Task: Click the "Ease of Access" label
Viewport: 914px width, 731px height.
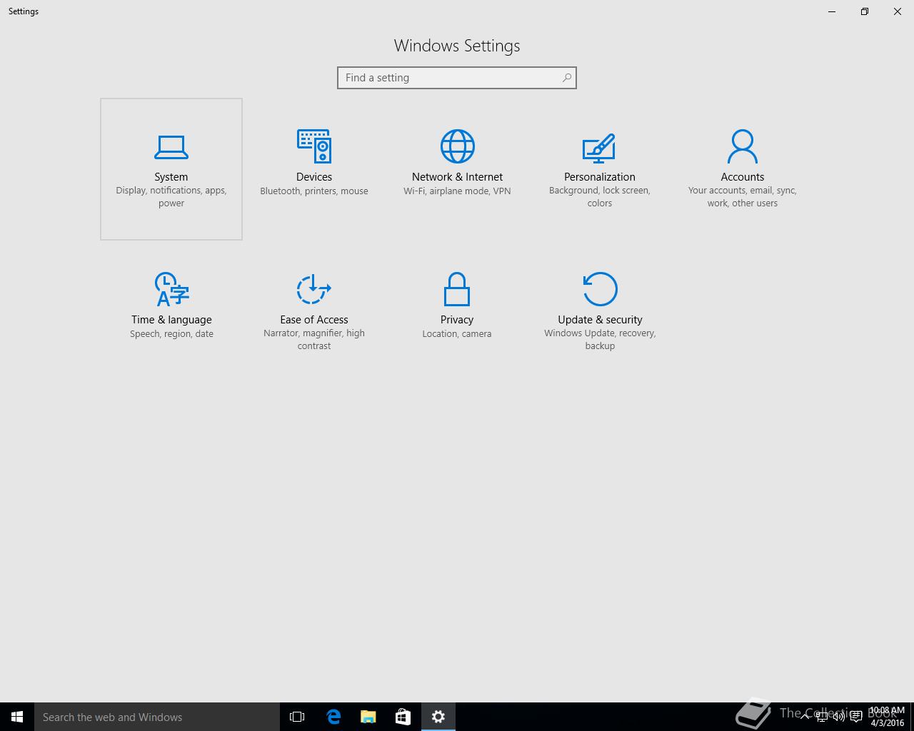Action: pyautogui.click(x=314, y=320)
